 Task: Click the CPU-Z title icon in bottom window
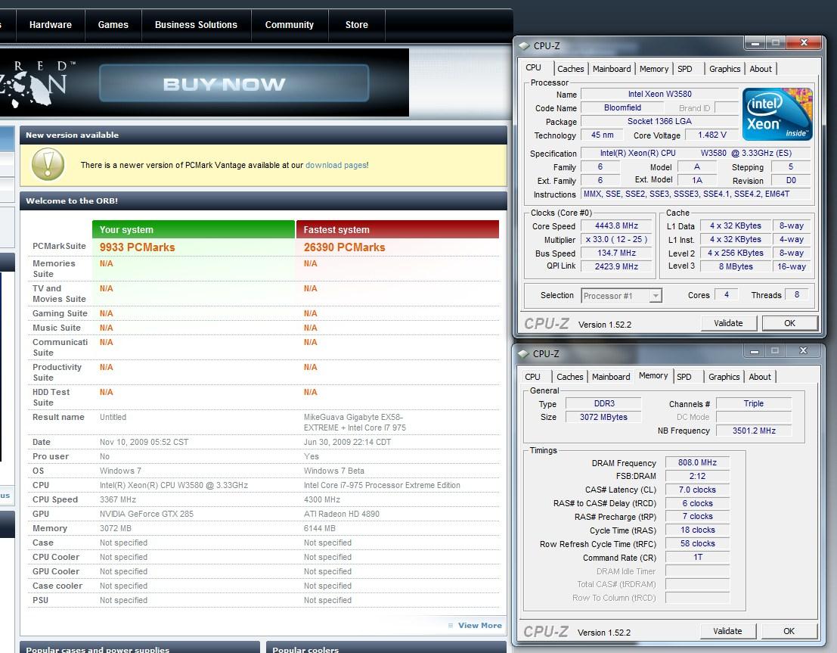(523, 354)
